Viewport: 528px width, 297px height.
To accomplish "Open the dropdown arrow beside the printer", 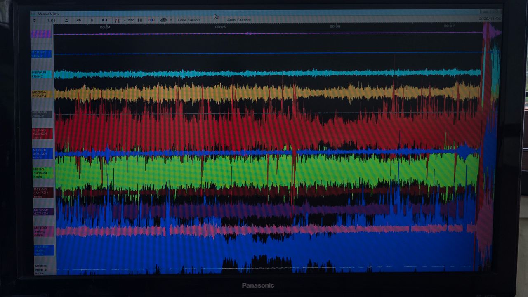I will pos(170,20).
